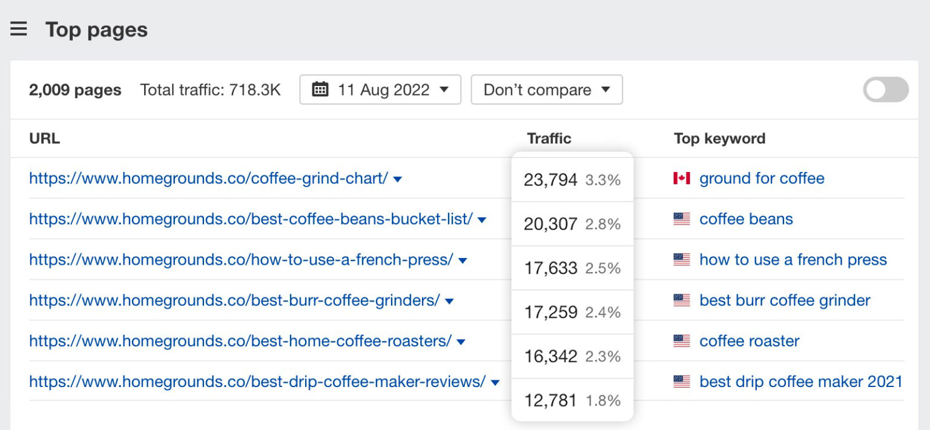
Task: Sort results by the Traffic column header
Action: tap(549, 138)
